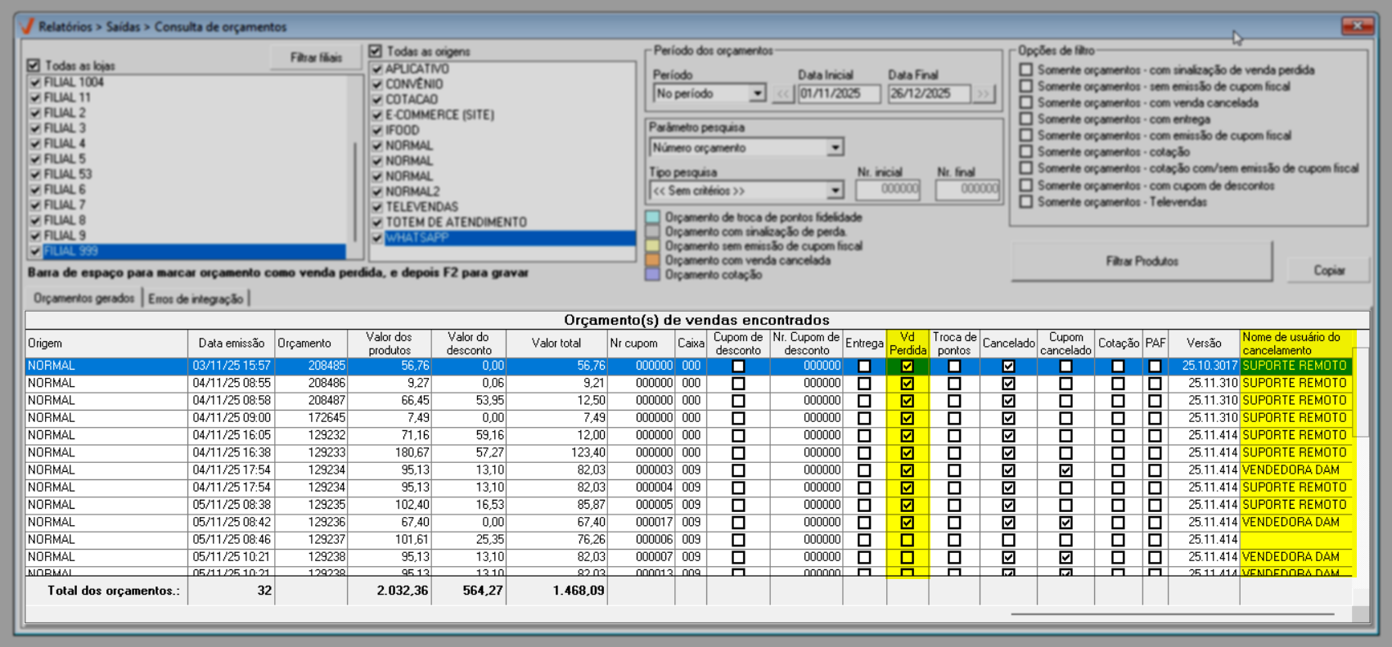Open the Período dropdown

point(757,94)
